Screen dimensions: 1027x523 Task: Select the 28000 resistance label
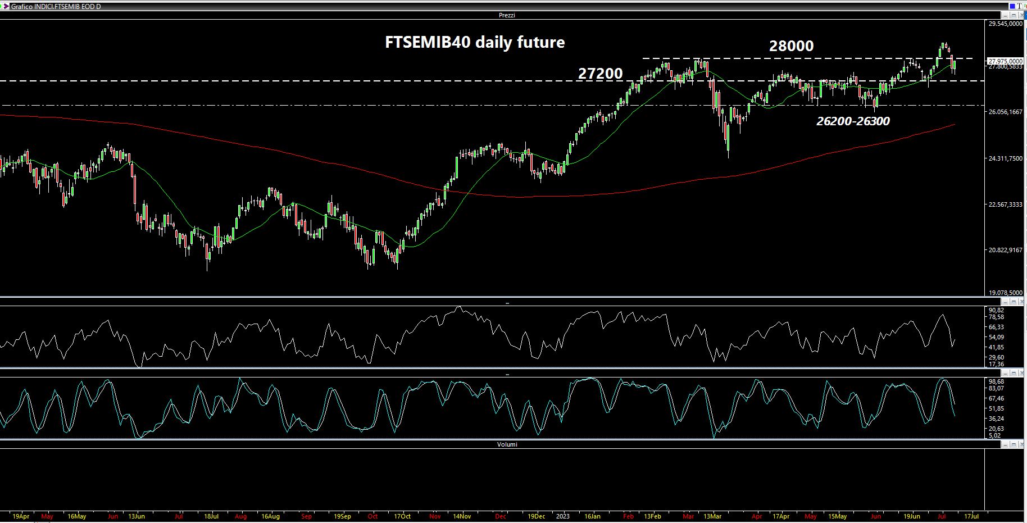(x=791, y=46)
